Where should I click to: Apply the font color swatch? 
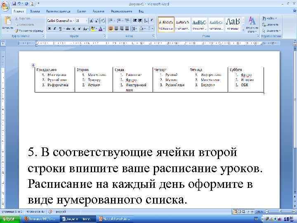click(100, 28)
